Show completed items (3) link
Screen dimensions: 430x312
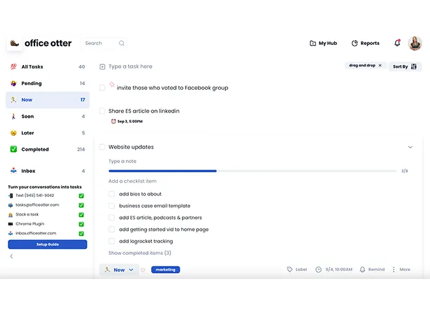coord(139,253)
